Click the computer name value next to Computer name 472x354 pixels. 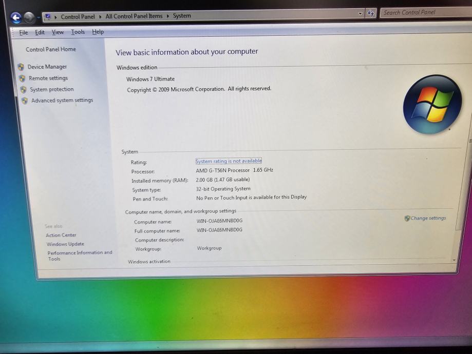219,221
